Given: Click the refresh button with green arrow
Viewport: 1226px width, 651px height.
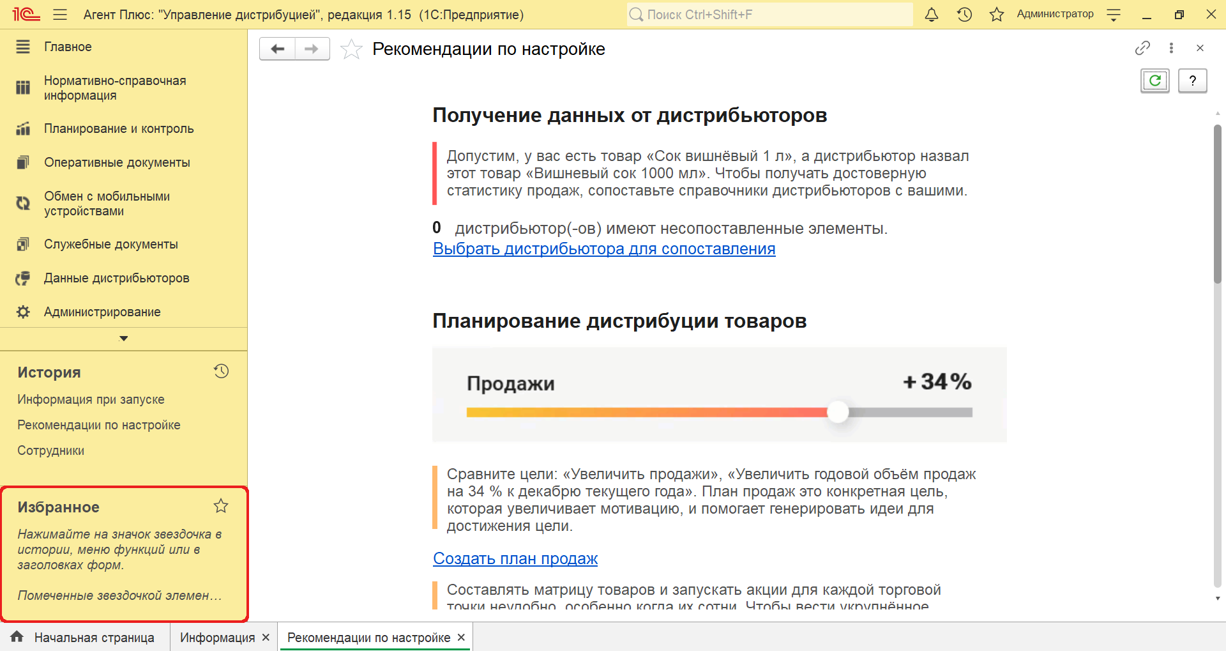Looking at the screenshot, I should (1154, 81).
